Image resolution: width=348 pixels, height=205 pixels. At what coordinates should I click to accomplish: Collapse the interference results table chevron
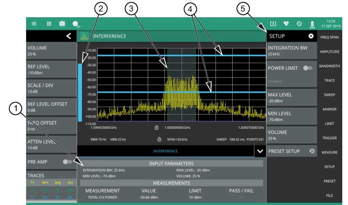[x=260, y=151]
